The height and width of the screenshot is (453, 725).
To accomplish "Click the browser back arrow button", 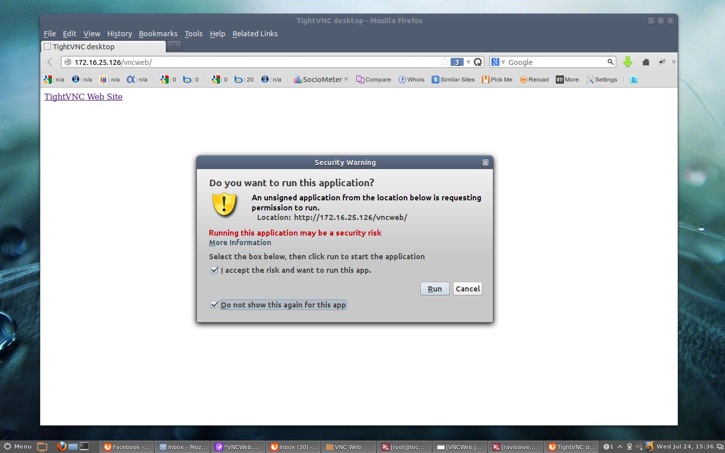I will point(49,62).
